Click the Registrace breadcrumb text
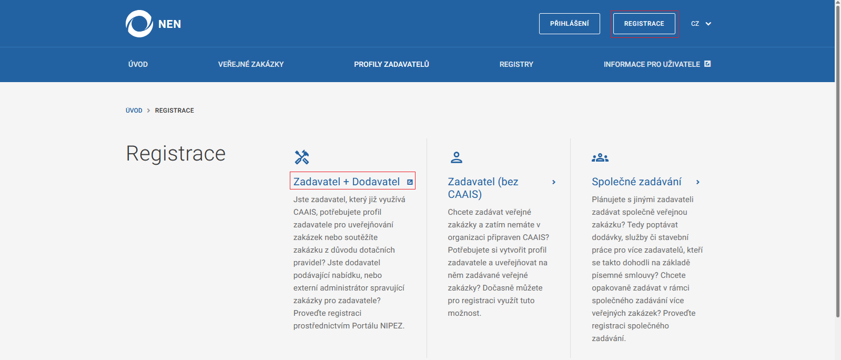This screenshot has width=841, height=360. click(174, 111)
